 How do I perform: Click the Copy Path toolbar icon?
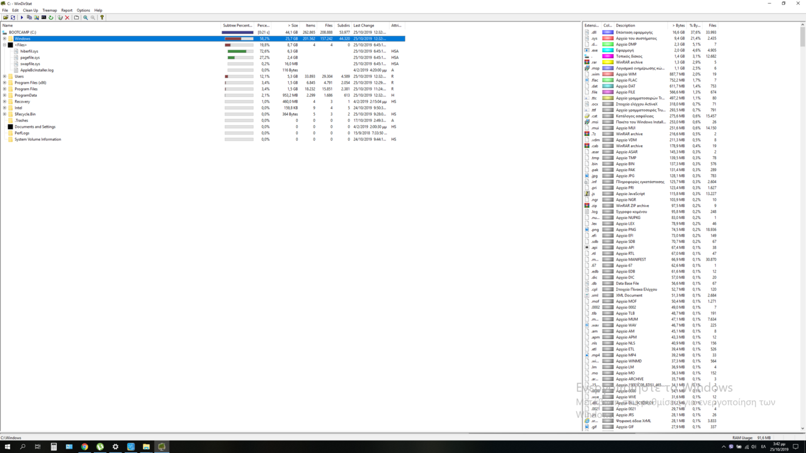point(30,18)
